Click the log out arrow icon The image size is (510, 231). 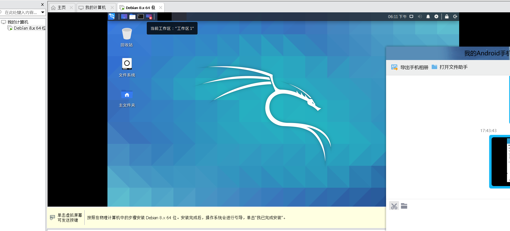(455, 16)
